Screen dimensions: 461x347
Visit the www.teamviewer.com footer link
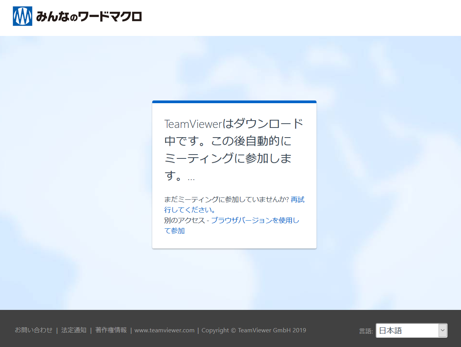pos(165,330)
